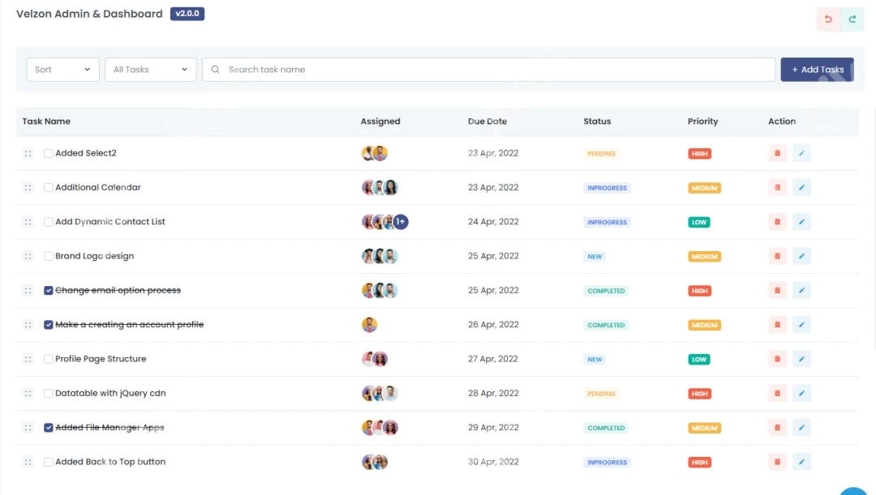The image size is (876, 495).
Task: Open the Sort dropdown
Action: point(62,70)
